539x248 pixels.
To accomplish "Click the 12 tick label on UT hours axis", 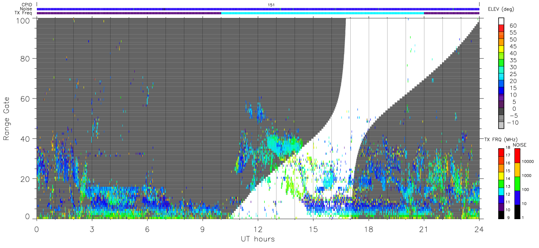I will [x=258, y=229].
